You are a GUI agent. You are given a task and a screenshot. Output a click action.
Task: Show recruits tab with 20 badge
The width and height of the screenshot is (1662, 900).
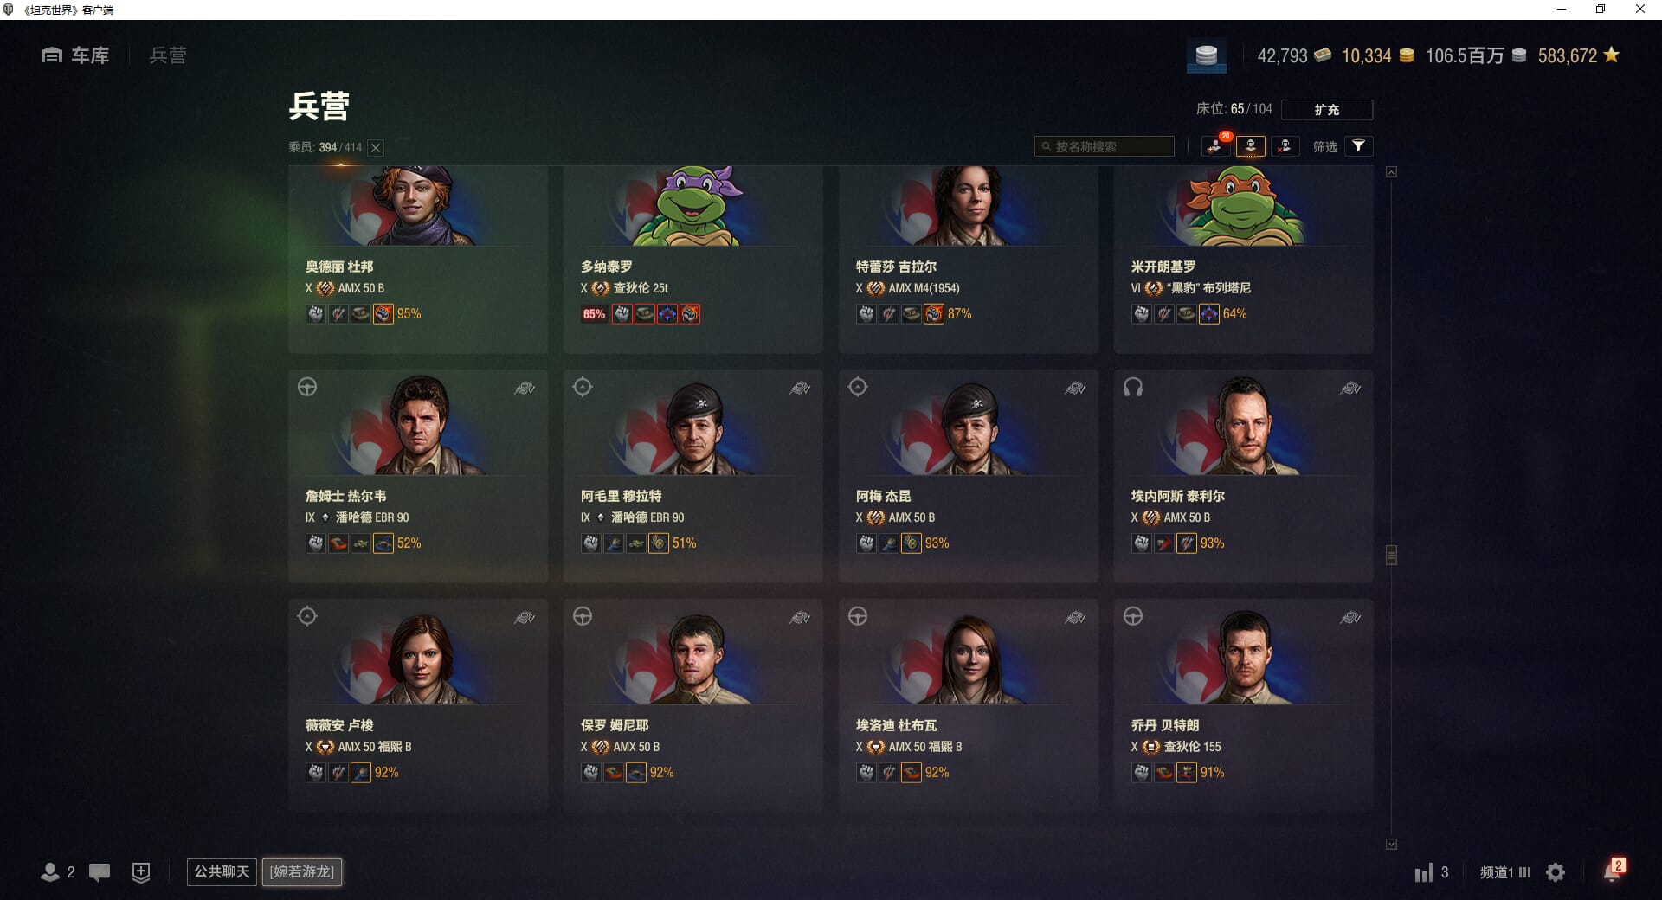1216,146
